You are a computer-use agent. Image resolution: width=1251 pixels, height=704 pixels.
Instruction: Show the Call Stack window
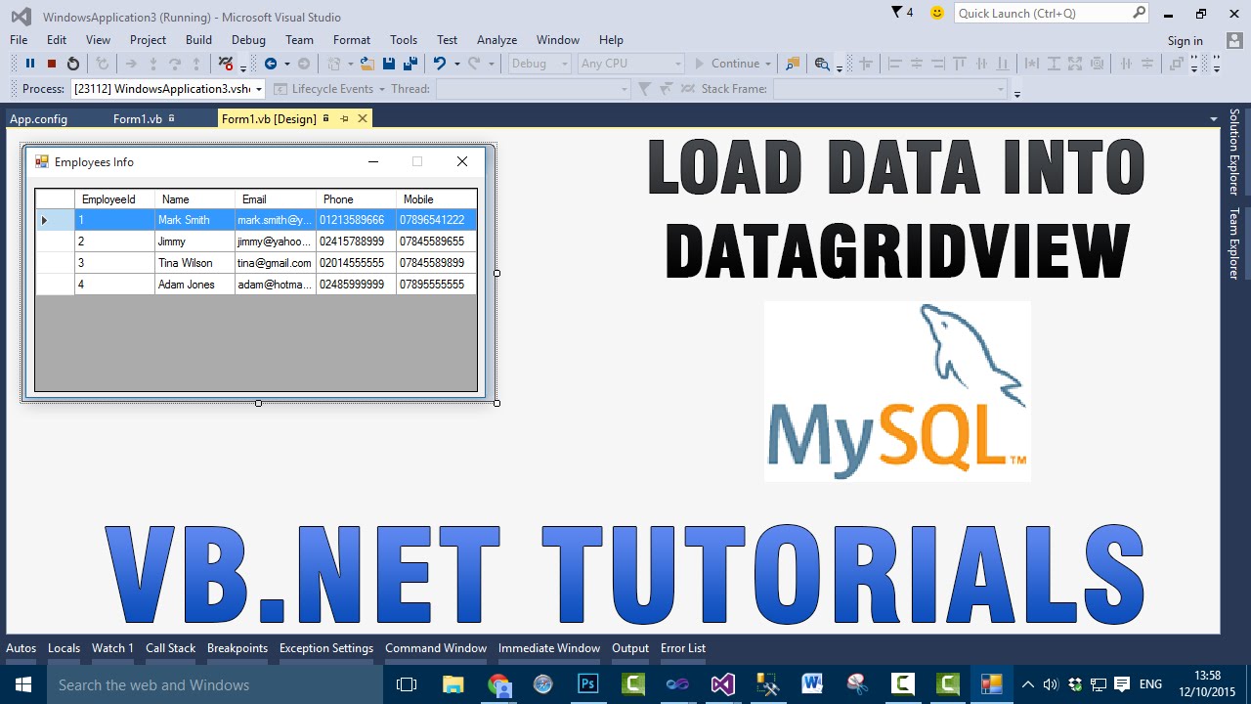tap(171, 648)
